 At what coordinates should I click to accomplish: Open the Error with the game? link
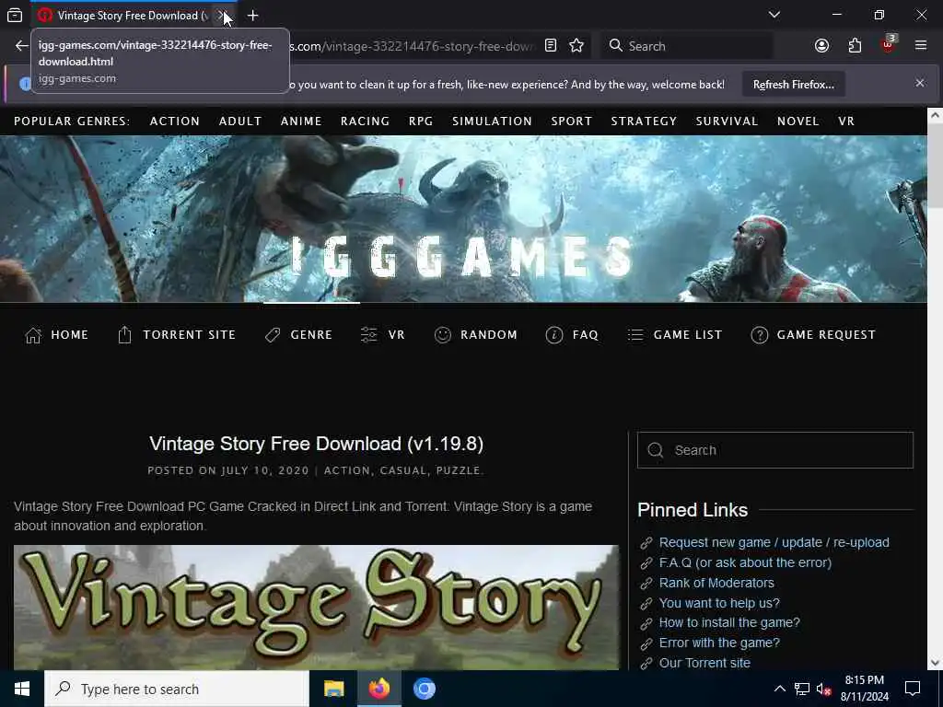pyautogui.click(x=719, y=643)
